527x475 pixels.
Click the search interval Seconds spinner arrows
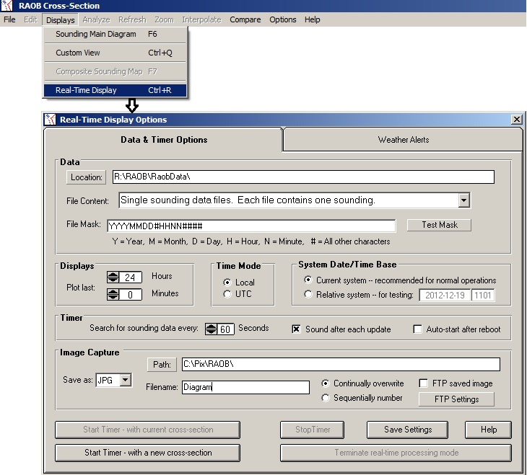click(x=211, y=329)
